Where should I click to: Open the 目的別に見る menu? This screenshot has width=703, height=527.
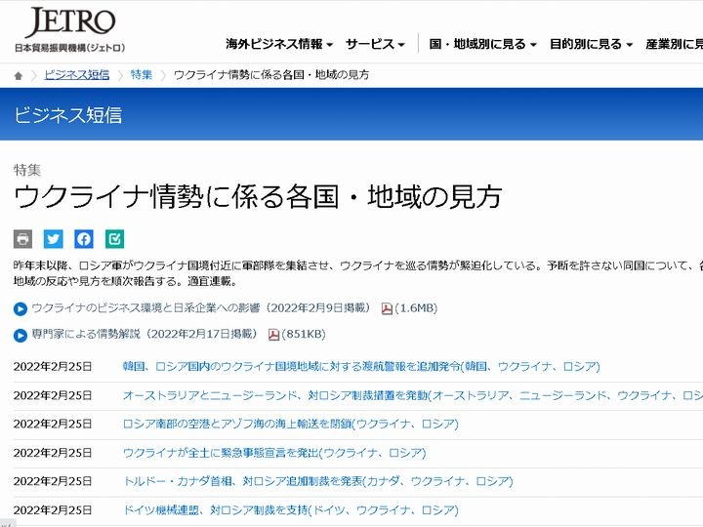pyautogui.click(x=591, y=44)
